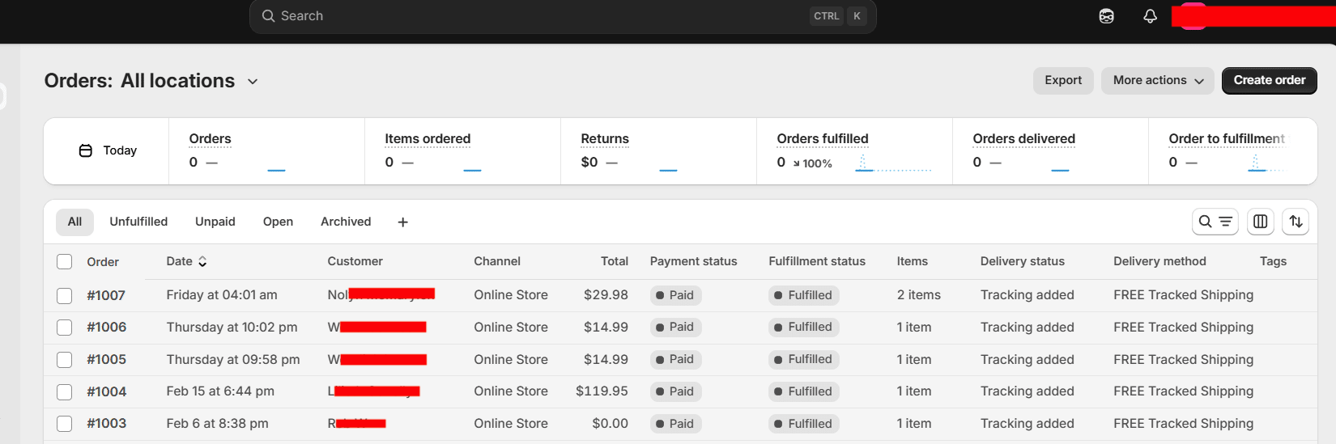The width and height of the screenshot is (1336, 444).
Task: Expand the All locations dropdown
Action: (253, 82)
